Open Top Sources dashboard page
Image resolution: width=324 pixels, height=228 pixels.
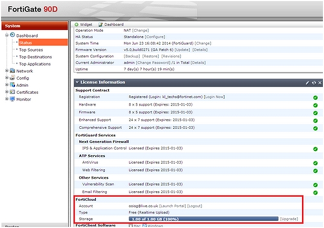[x=31, y=50]
